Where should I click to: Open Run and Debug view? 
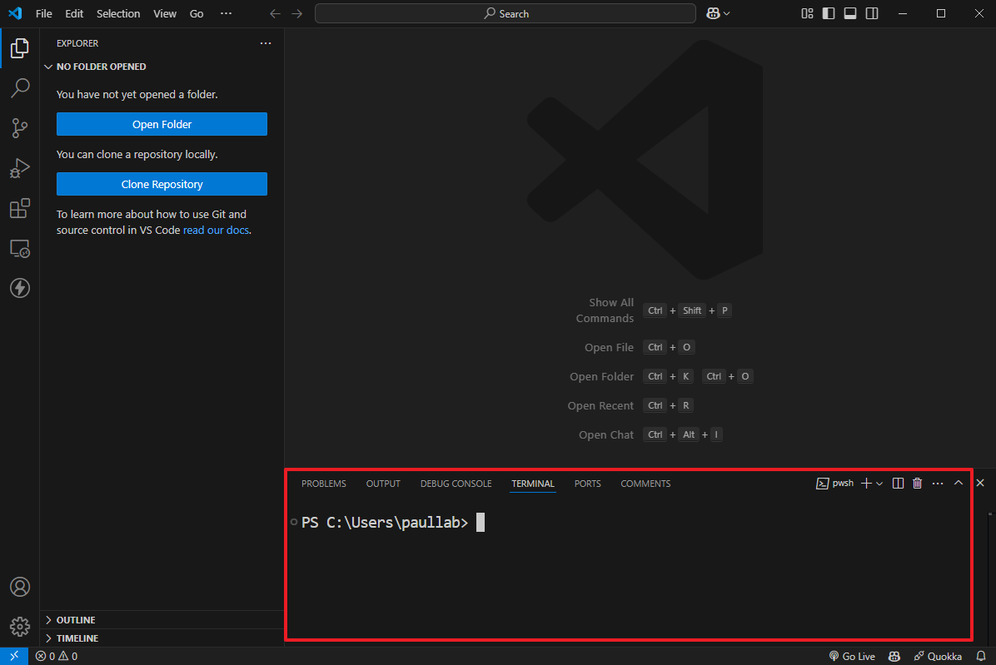point(20,168)
